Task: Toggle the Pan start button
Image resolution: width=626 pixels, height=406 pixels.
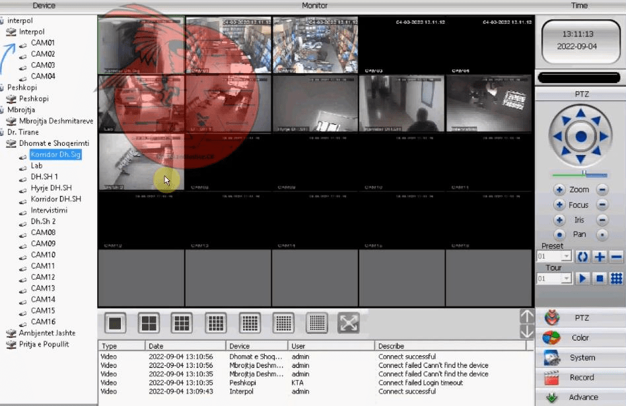Action: [559, 234]
